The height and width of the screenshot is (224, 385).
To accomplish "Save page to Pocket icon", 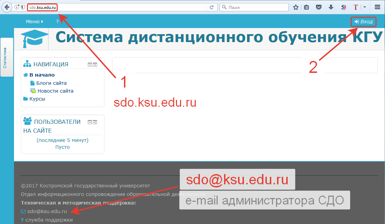I will [x=319, y=8].
